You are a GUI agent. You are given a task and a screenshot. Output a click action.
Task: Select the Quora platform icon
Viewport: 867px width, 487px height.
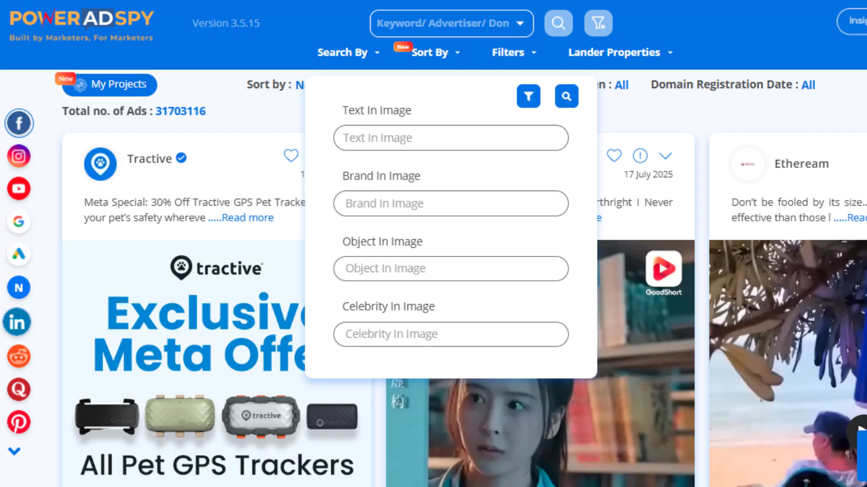pyautogui.click(x=19, y=389)
